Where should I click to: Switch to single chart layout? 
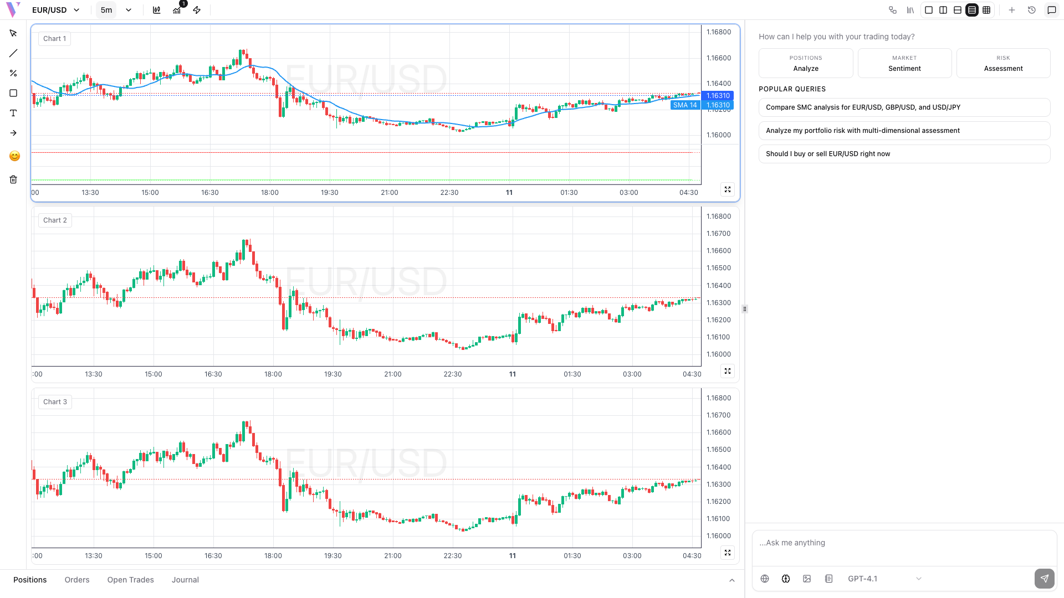point(929,10)
